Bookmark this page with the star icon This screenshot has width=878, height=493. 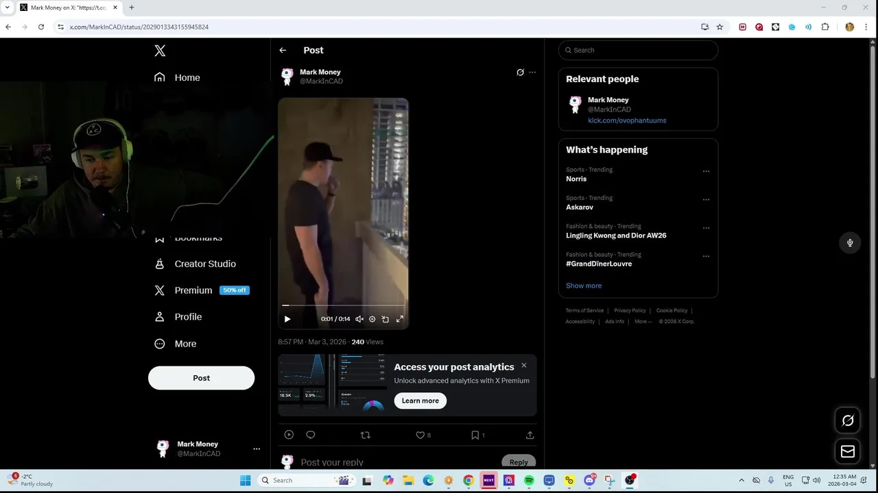[720, 27]
